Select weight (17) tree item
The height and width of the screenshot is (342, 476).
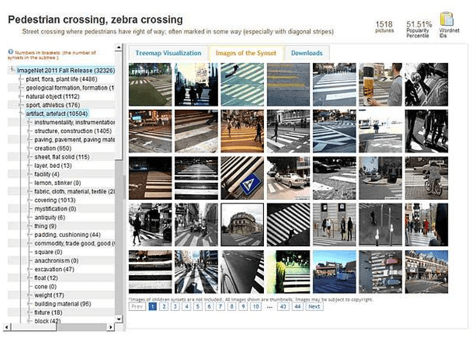pos(49,295)
